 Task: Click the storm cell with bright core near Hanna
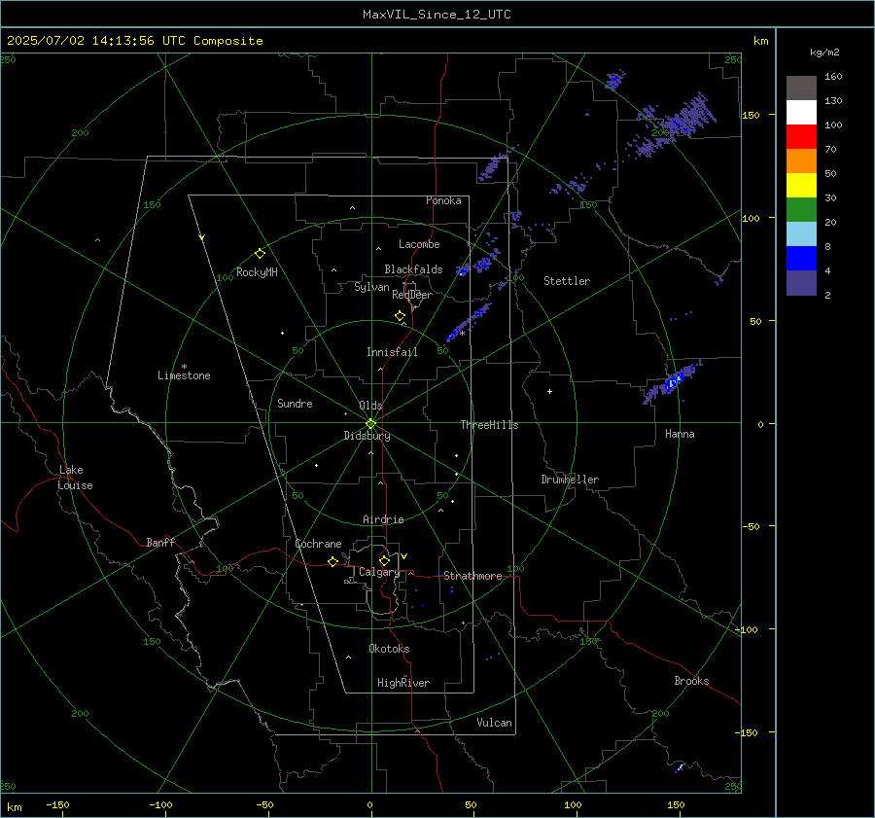[673, 383]
